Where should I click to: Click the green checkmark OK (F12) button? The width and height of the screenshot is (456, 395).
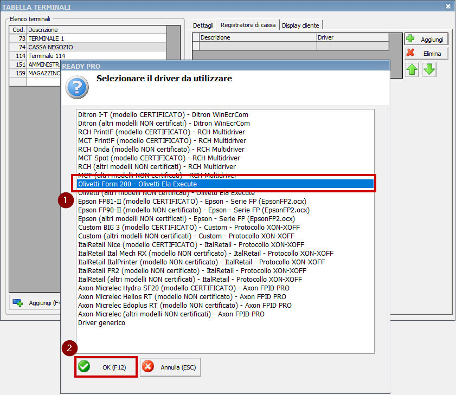tap(106, 367)
